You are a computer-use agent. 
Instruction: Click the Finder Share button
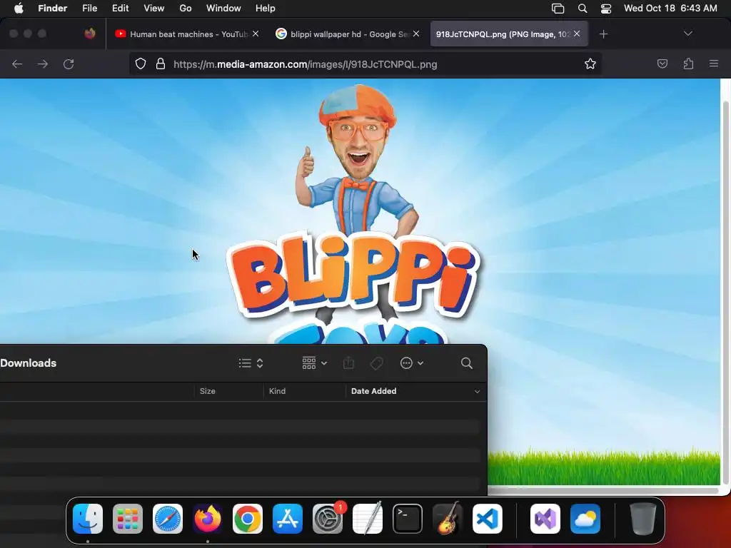click(x=348, y=363)
